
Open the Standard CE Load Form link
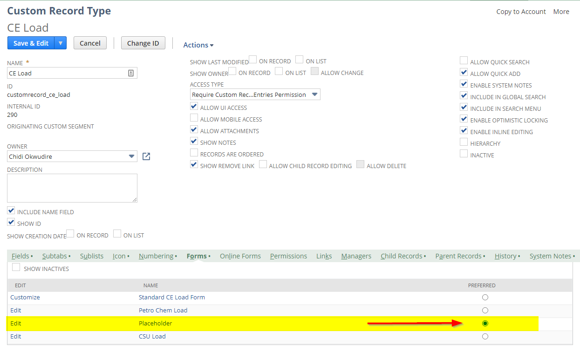point(172,297)
